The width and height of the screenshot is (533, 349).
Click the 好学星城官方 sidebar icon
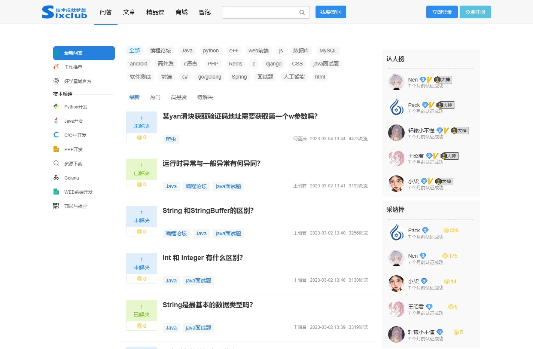point(56,81)
